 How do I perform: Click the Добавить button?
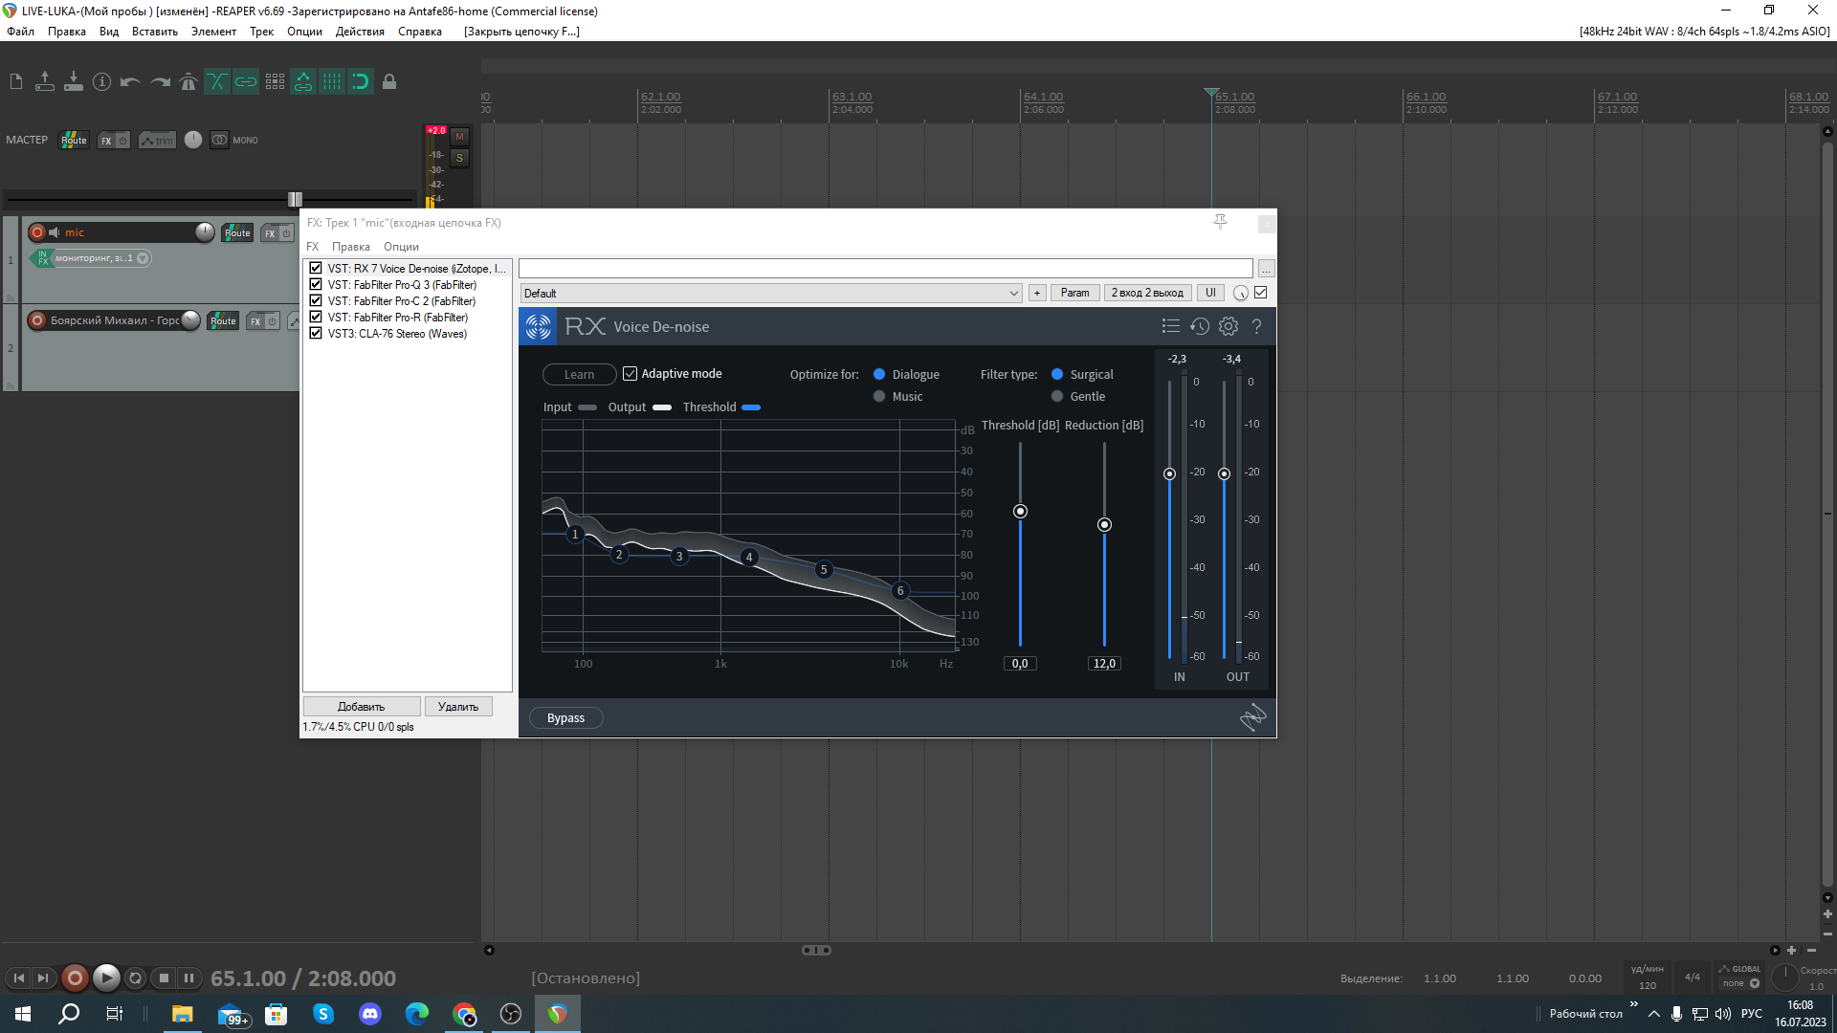pos(362,707)
